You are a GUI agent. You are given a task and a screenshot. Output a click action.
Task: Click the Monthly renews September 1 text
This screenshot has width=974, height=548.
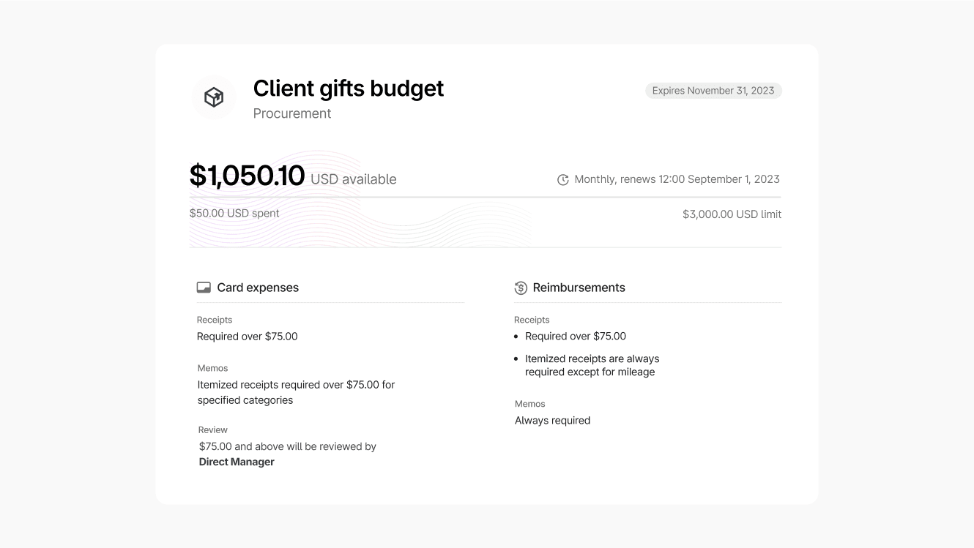coord(677,179)
